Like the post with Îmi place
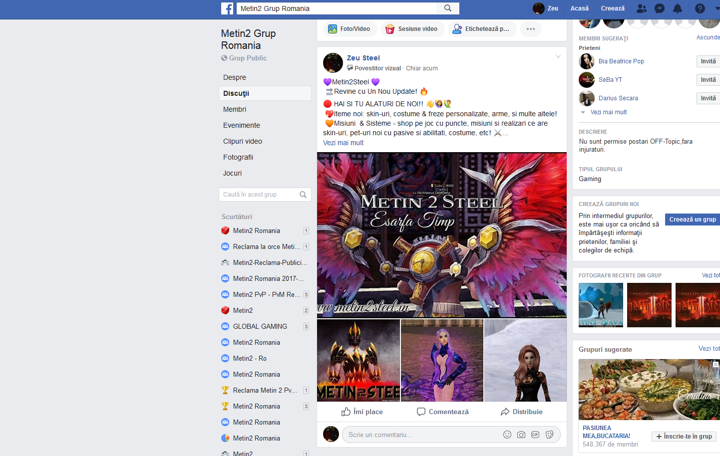 (362, 412)
